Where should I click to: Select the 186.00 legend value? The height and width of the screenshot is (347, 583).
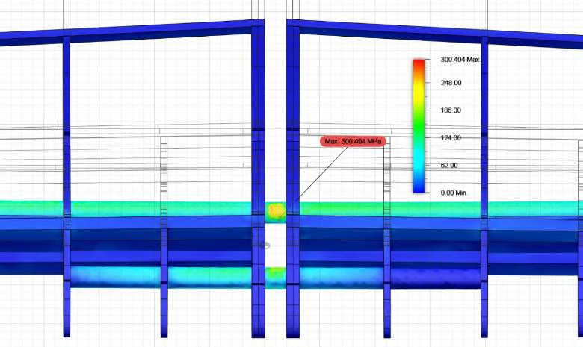pos(451,110)
